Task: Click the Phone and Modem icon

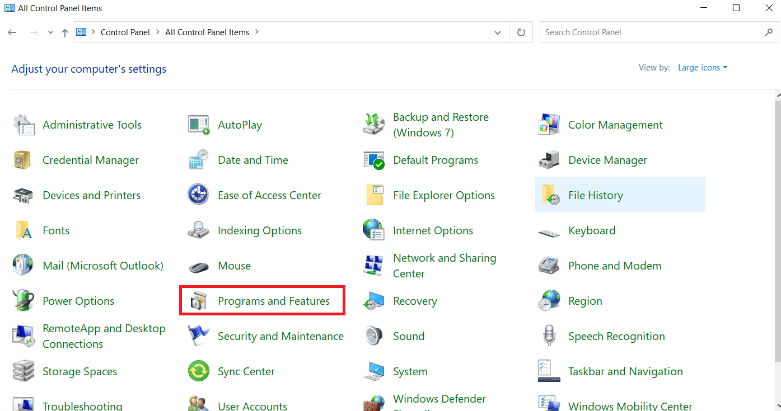Action: [549, 266]
